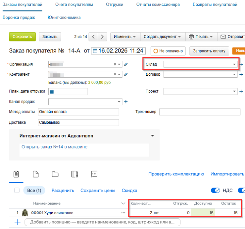The height and width of the screenshot is (229, 245).
Task: Check the select-all positions checkbox
Action: point(17,191)
